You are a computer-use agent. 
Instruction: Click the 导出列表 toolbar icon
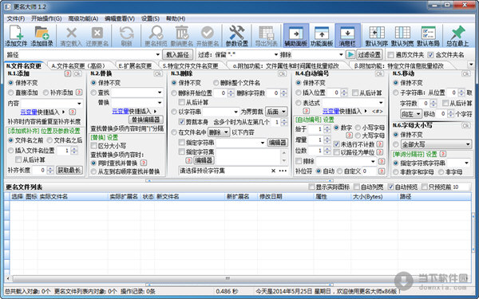(x=266, y=36)
